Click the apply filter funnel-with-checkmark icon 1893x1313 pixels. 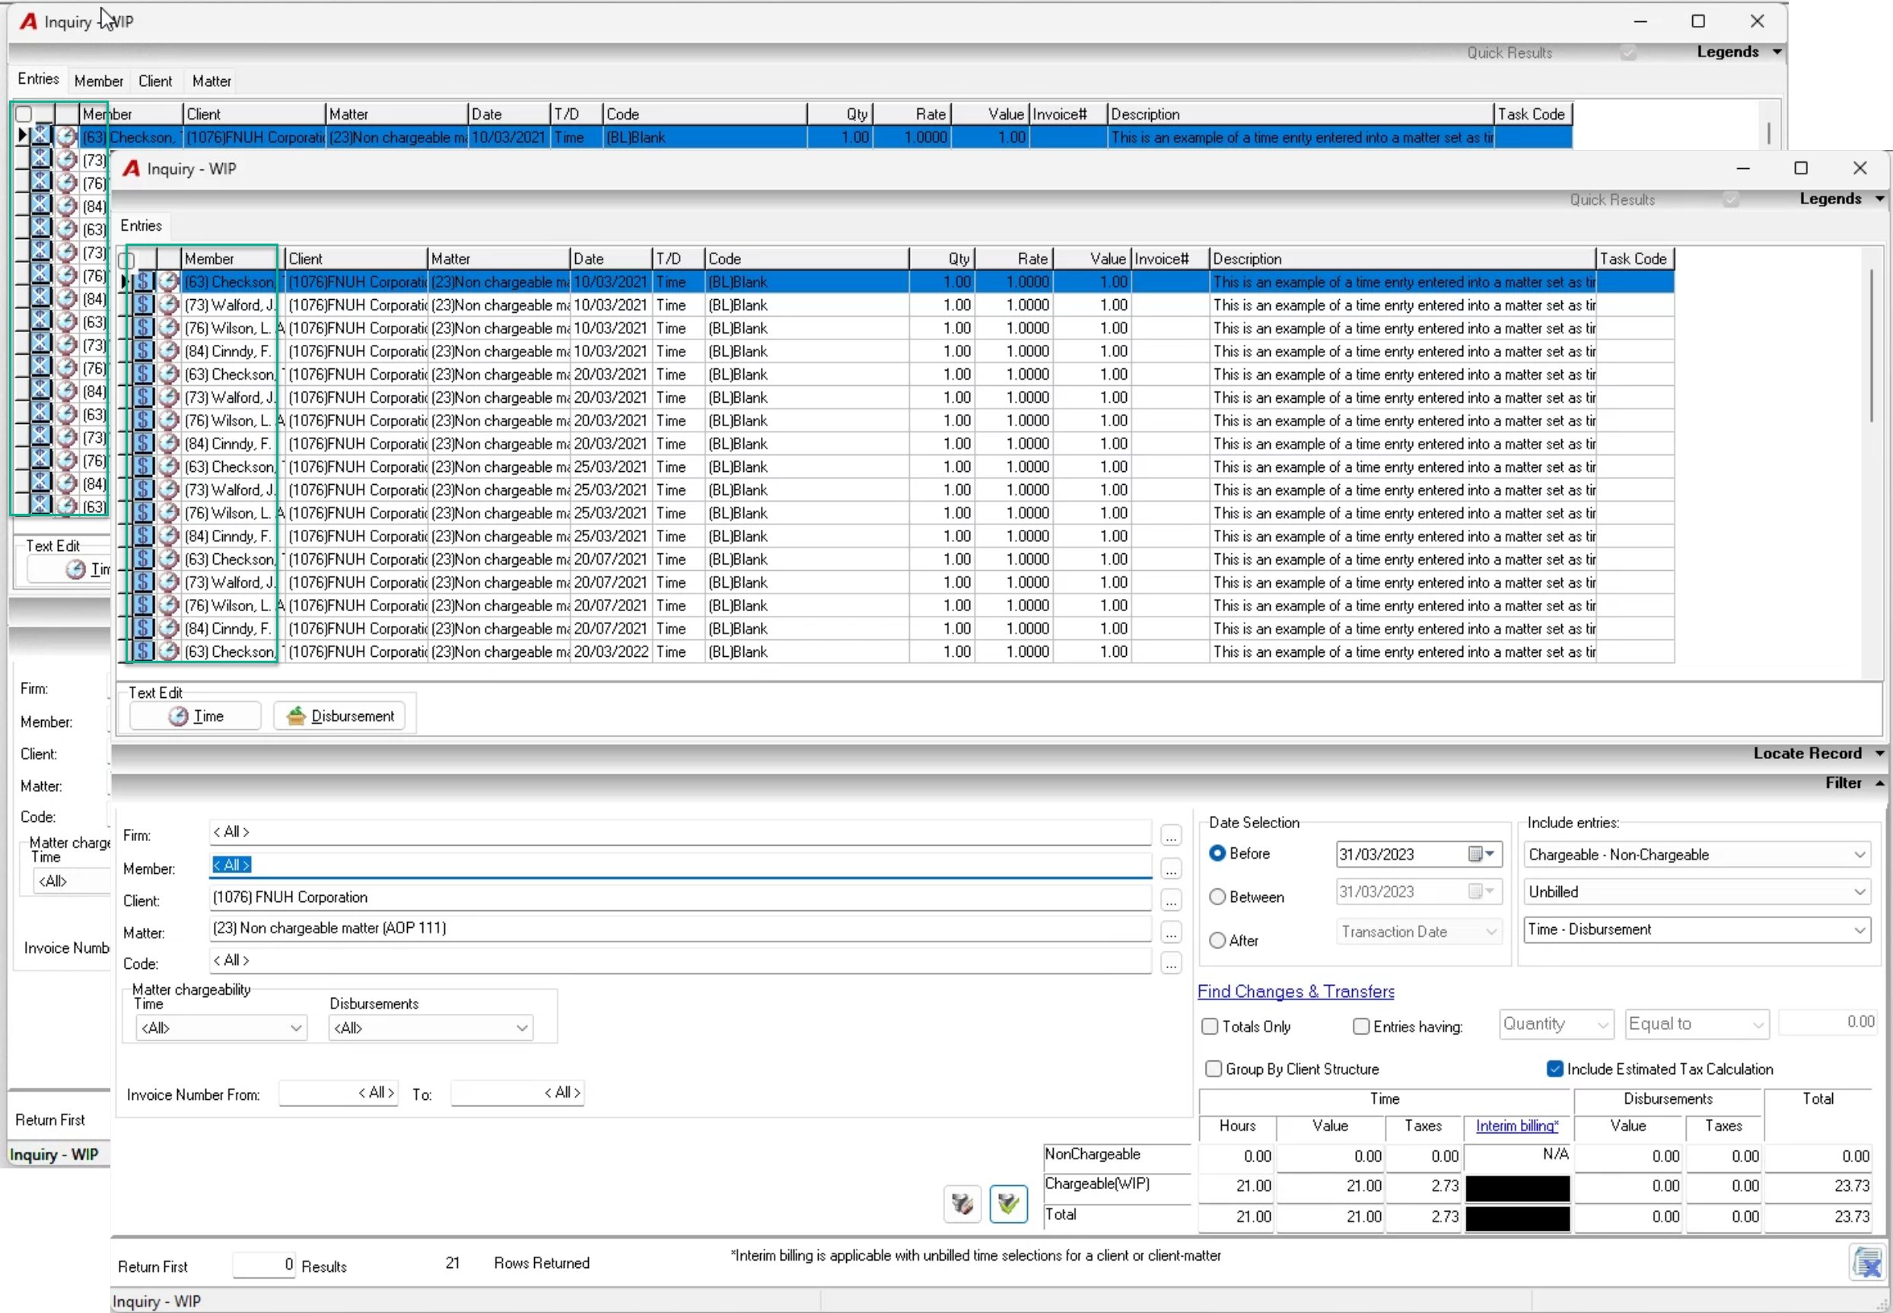(x=1008, y=1203)
